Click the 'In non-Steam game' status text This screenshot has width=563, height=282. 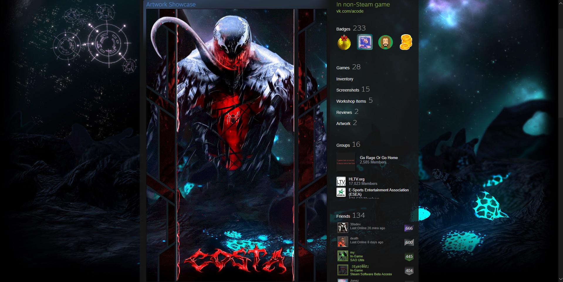coord(363,4)
